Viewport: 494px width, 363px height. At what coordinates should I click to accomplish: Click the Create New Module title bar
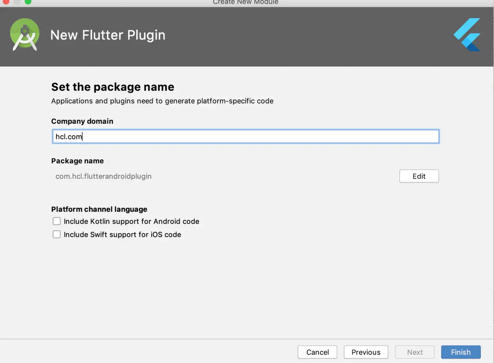245,2
